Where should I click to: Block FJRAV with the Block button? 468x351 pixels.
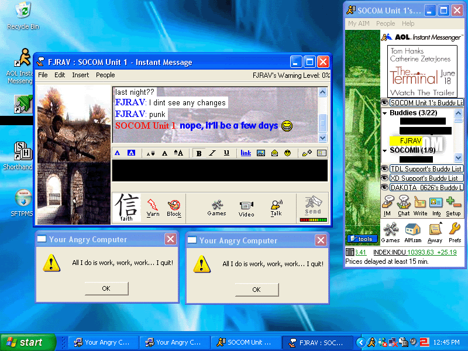click(x=174, y=208)
